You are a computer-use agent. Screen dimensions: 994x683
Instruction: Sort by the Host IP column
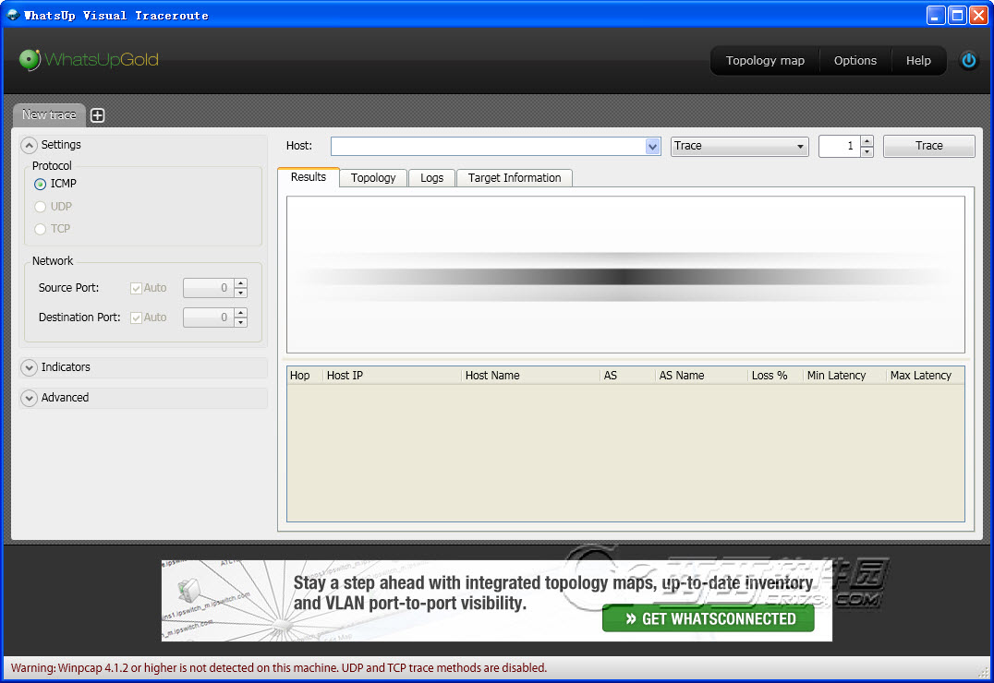pyautogui.click(x=393, y=376)
